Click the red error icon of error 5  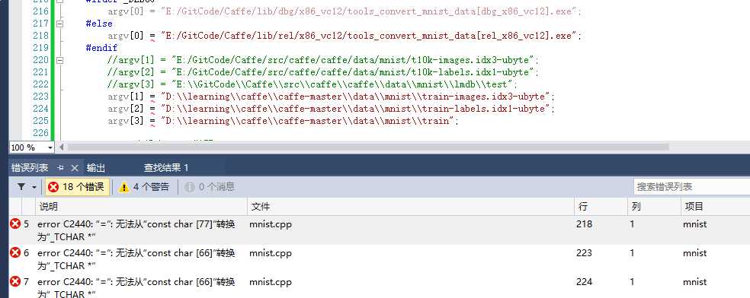[x=15, y=223]
